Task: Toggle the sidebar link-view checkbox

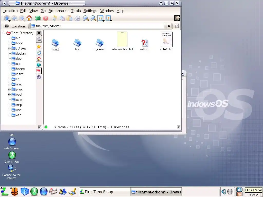Action: (x=39, y=127)
